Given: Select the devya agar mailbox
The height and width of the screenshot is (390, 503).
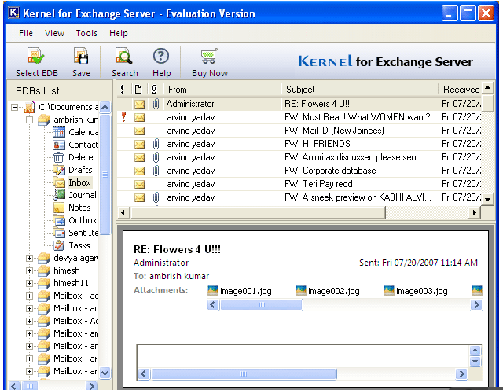Looking at the screenshot, I should pyautogui.click(x=76, y=258).
